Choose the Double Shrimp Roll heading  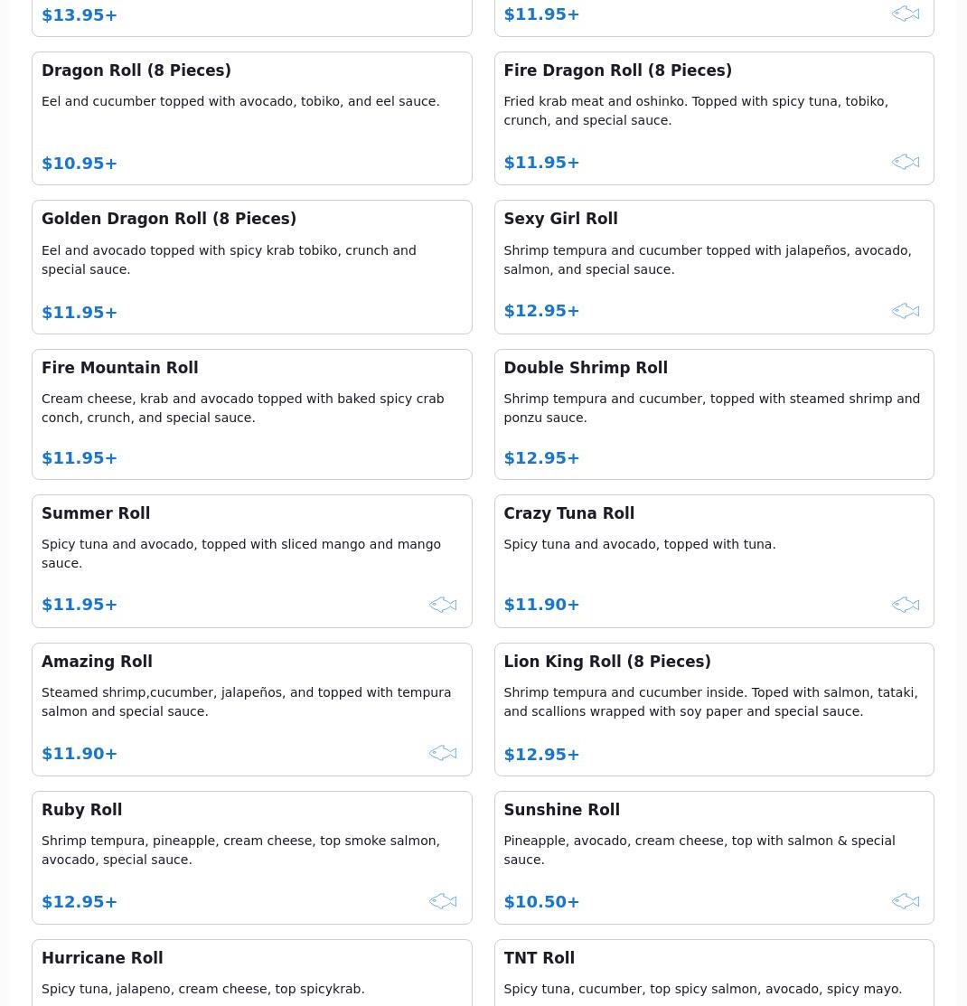586,368
